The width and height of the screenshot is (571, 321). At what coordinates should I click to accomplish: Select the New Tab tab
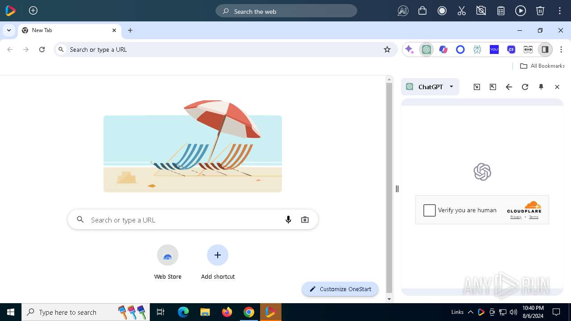coord(69,30)
